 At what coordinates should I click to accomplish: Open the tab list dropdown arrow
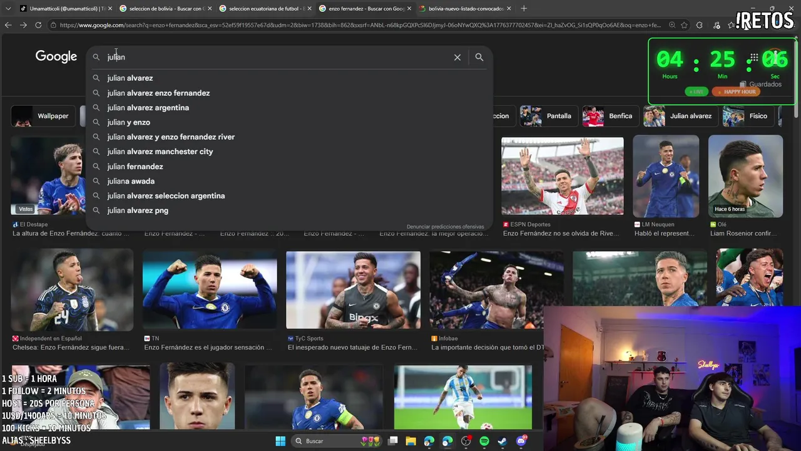click(x=8, y=9)
